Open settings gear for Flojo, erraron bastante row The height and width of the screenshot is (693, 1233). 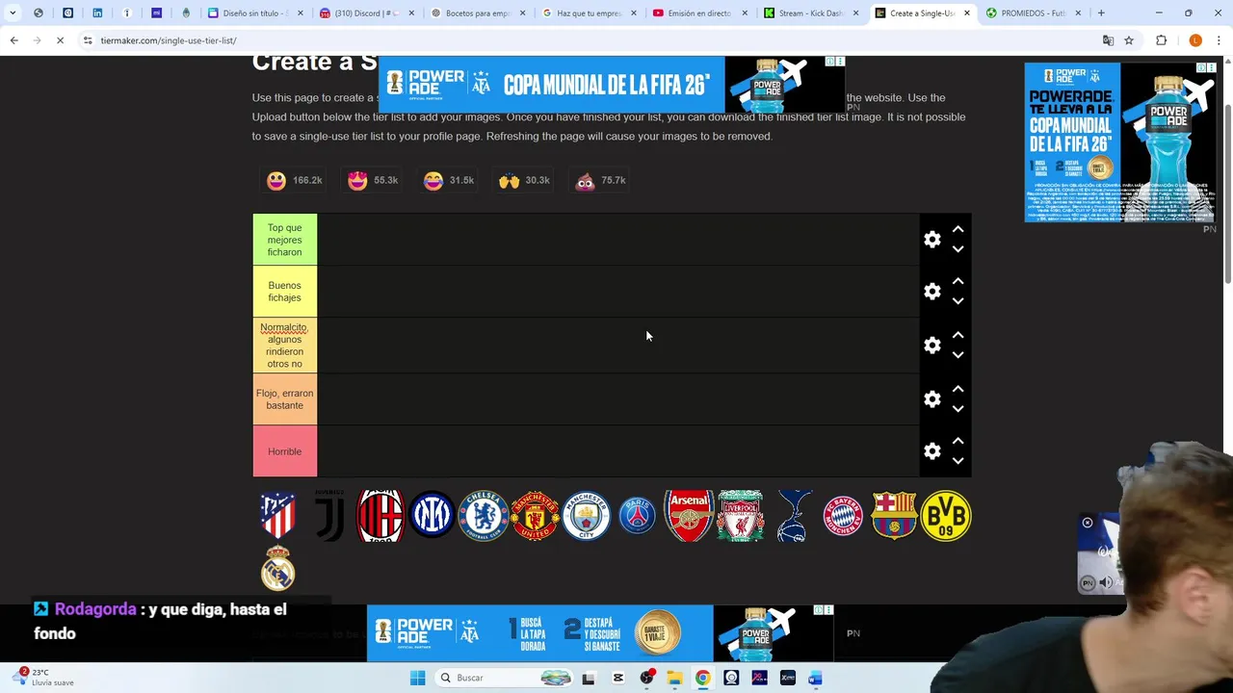(931, 399)
